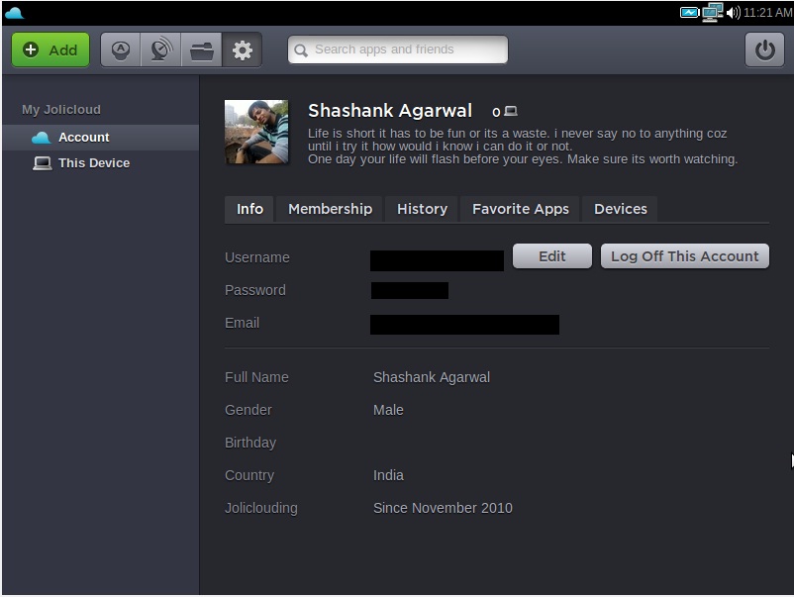
Task: Open the social stream satellite icon
Action: pos(161,50)
